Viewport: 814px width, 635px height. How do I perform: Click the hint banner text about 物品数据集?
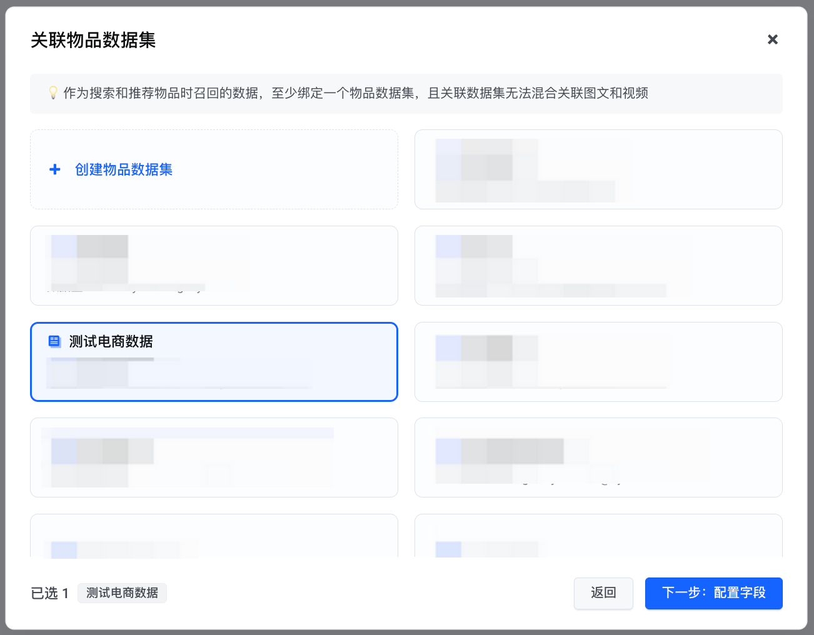point(355,93)
